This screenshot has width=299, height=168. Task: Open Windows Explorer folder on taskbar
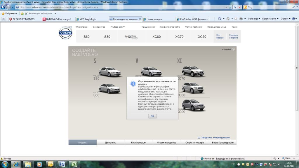28,164
